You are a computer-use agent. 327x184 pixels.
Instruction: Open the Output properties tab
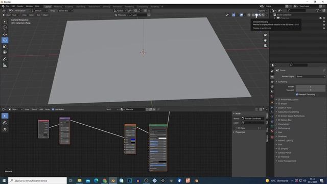(272, 82)
